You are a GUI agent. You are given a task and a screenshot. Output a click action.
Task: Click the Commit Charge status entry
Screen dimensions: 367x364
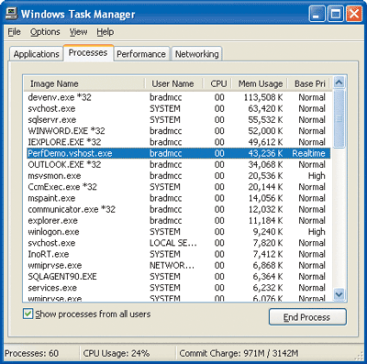tap(239, 353)
